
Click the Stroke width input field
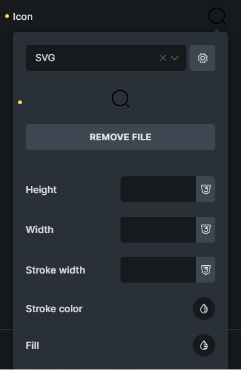pyautogui.click(x=158, y=270)
